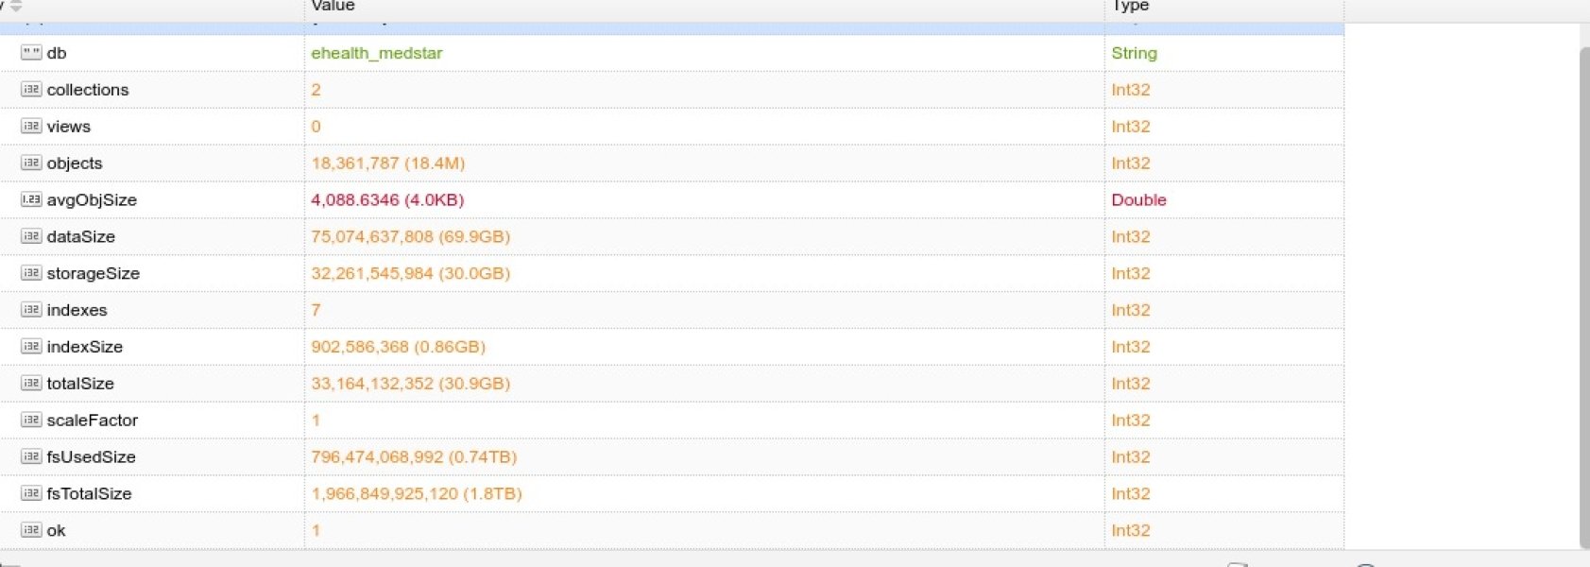The height and width of the screenshot is (567, 1590).
Task: Select the ehealth_medstar db value
Action: (x=376, y=53)
